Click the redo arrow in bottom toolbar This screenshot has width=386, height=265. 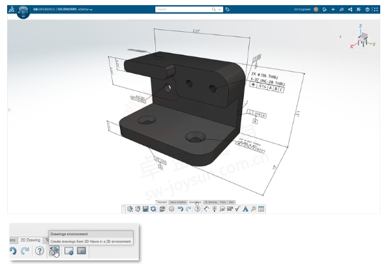tap(188, 209)
